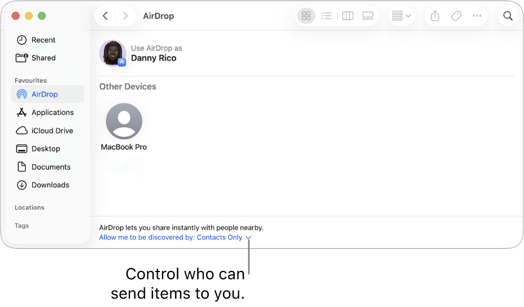The width and height of the screenshot is (524, 307).
Task: Click the 'Danny Rico' name text
Action: [154, 58]
